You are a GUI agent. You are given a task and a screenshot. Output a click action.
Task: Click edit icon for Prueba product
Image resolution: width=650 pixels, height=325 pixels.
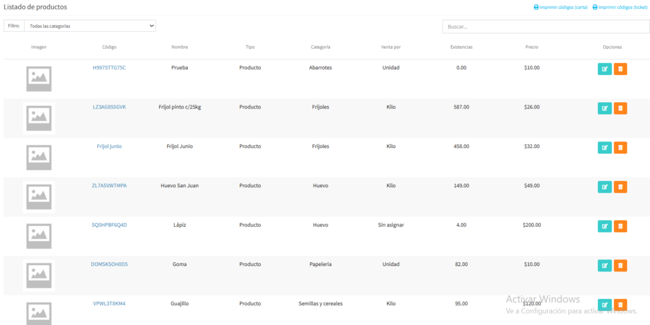point(604,69)
